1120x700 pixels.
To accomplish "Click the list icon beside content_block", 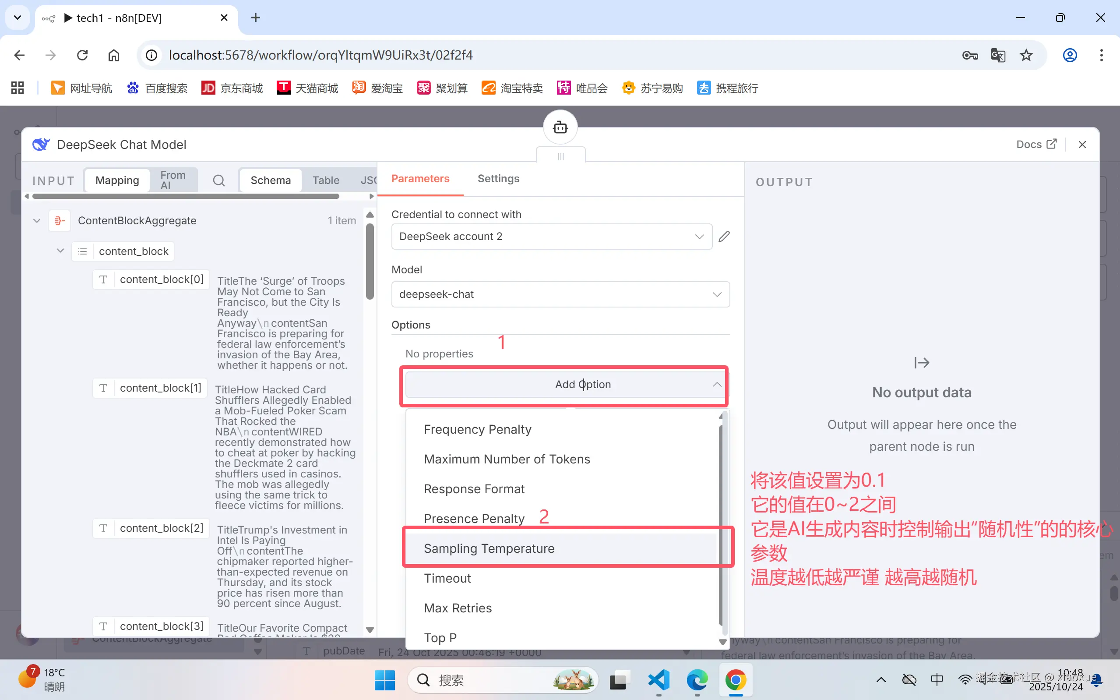I will click(82, 251).
